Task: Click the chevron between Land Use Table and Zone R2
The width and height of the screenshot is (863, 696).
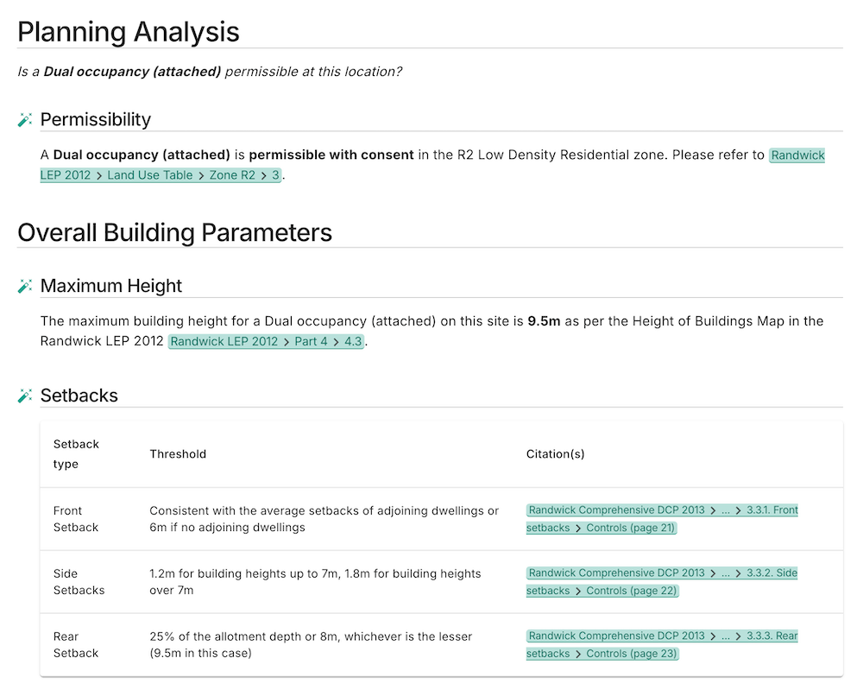Action: coord(199,174)
